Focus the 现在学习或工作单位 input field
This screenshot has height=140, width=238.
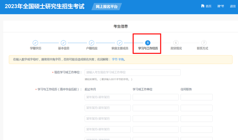pos(132,73)
